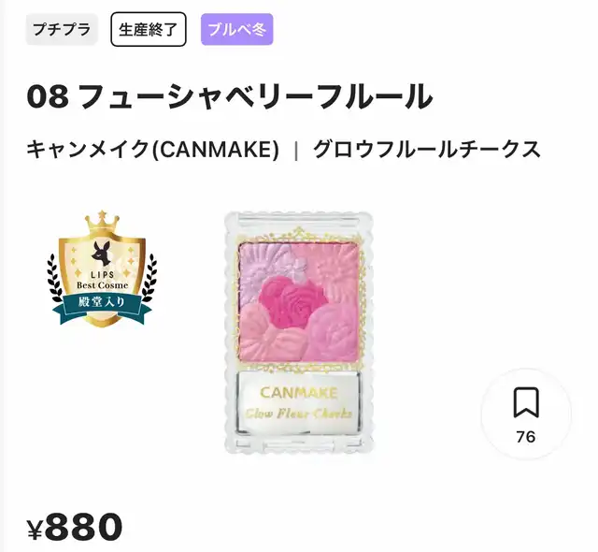Bookmark this product with the ribbon icon
Screen dimensions: 598x552
tap(526, 402)
